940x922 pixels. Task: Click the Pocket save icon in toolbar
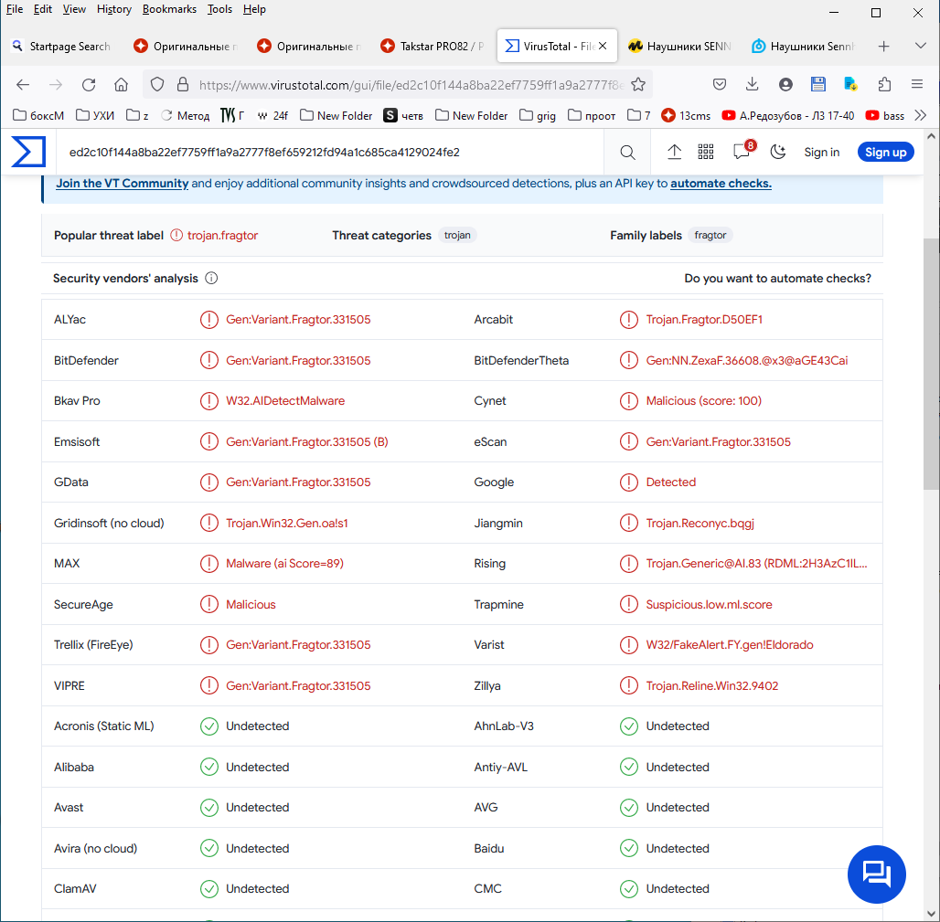[720, 84]
